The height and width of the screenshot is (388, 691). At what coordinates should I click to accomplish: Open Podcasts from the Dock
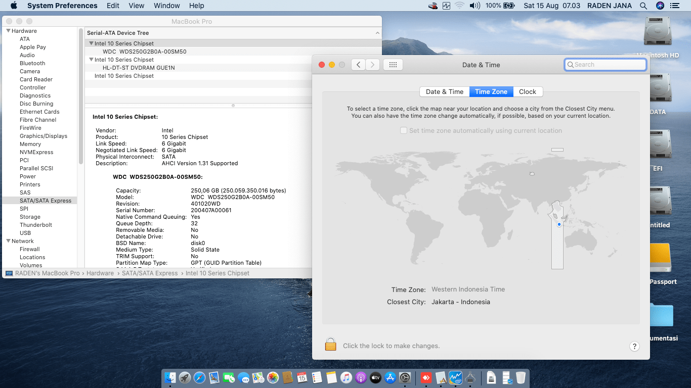[361, 377]
